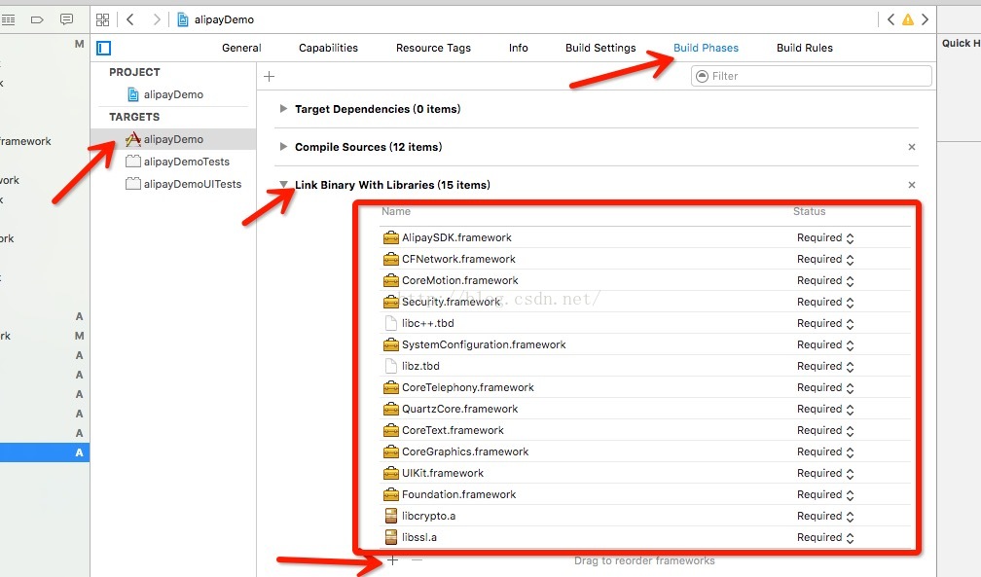Expand the Compile Sources section
Image resolution: width=981 pixels, height=577 pixels.
pyautogui.click(x=283, y=147)
